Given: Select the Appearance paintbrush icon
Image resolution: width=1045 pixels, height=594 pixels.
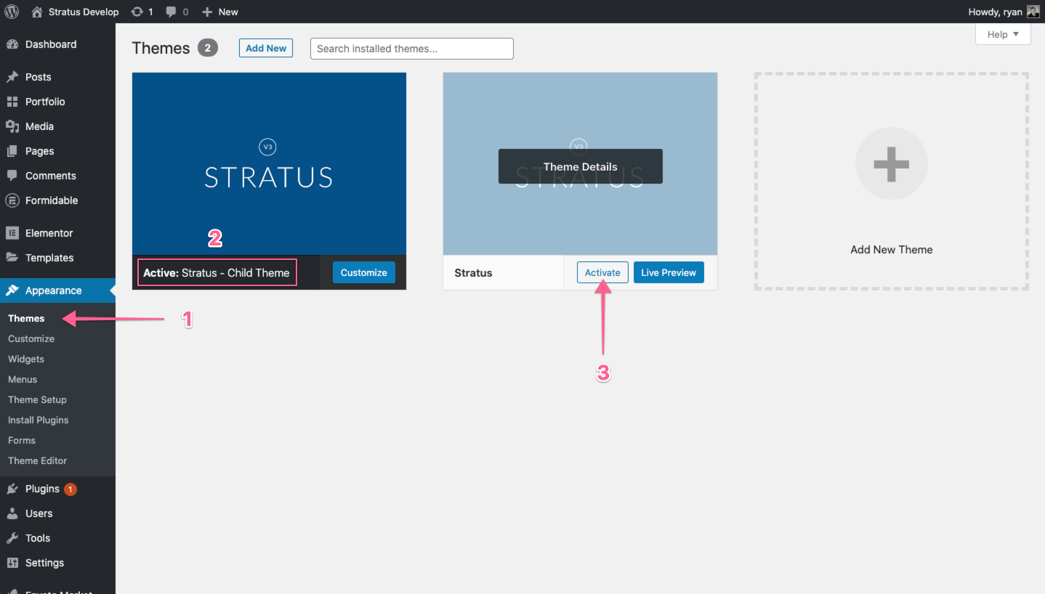Looking at the screenshot, I should 12,290.
